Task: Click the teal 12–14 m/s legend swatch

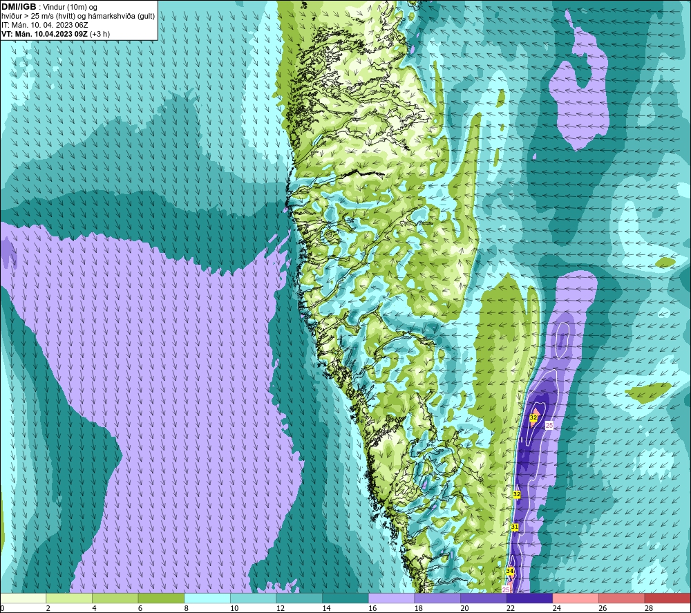Action: [x=299, y=598]
